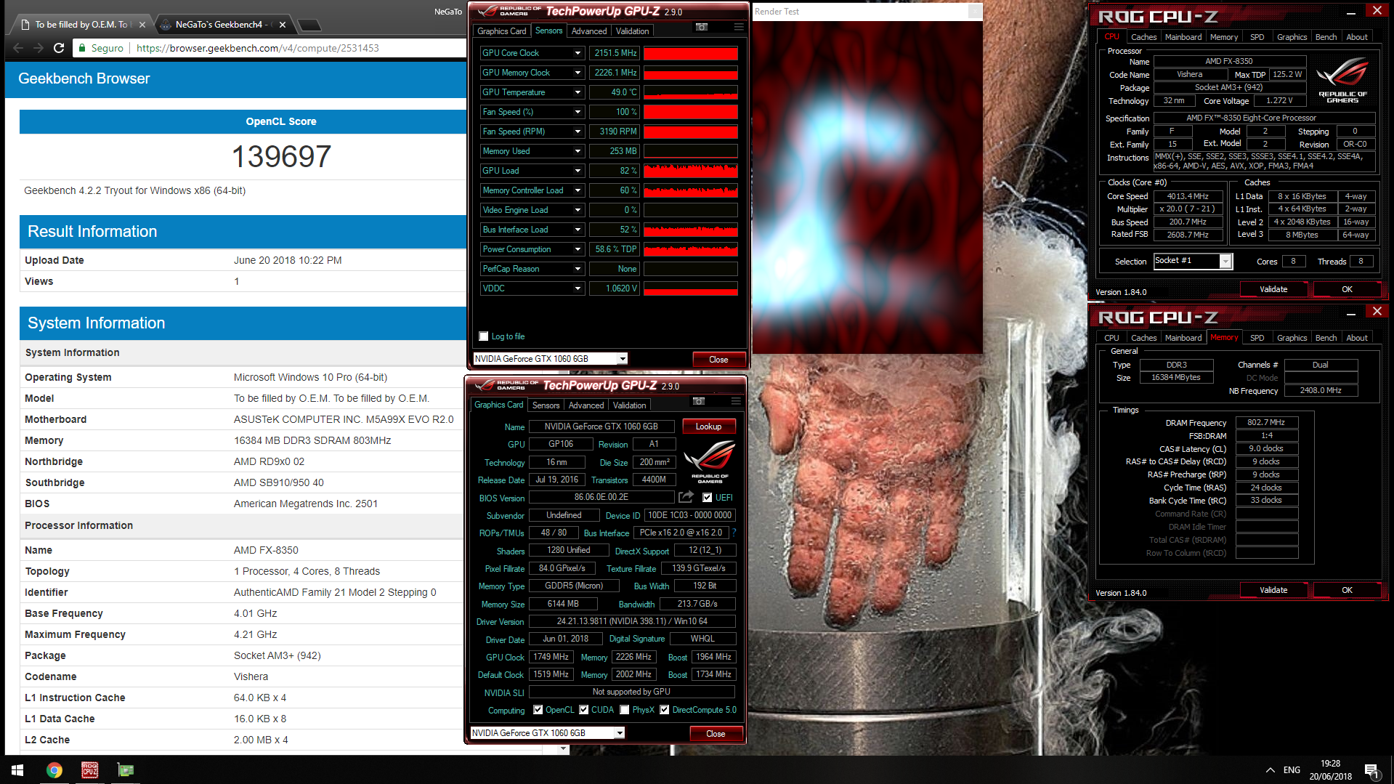The width and height of the screenshot is (1394, 784).
Task: Click the Chrome address bar URL
Action: click(258, 48)
